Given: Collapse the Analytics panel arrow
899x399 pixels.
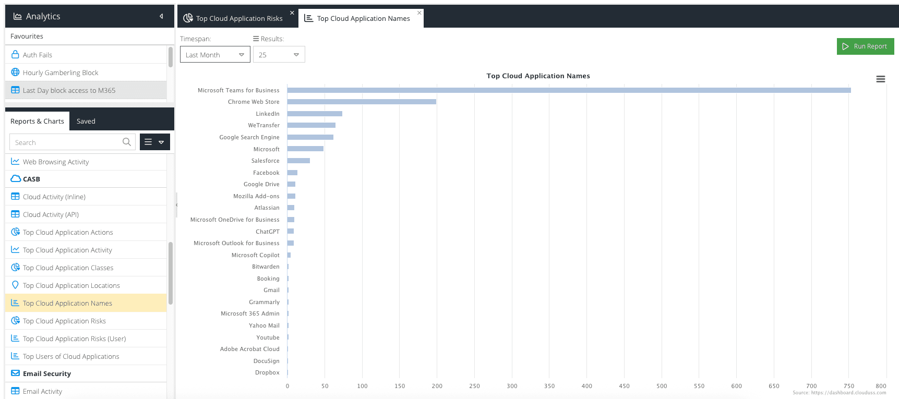Looking at the screenshot, I should (x=161, y=16).
